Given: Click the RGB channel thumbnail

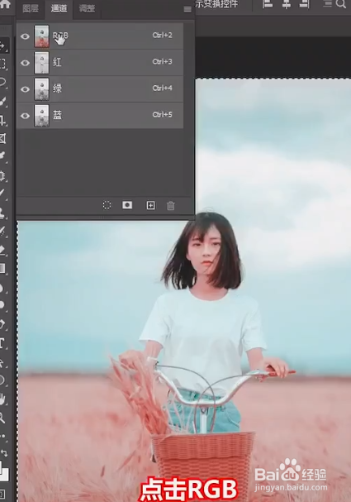Looking at the screenshot, I should point(41,36).
